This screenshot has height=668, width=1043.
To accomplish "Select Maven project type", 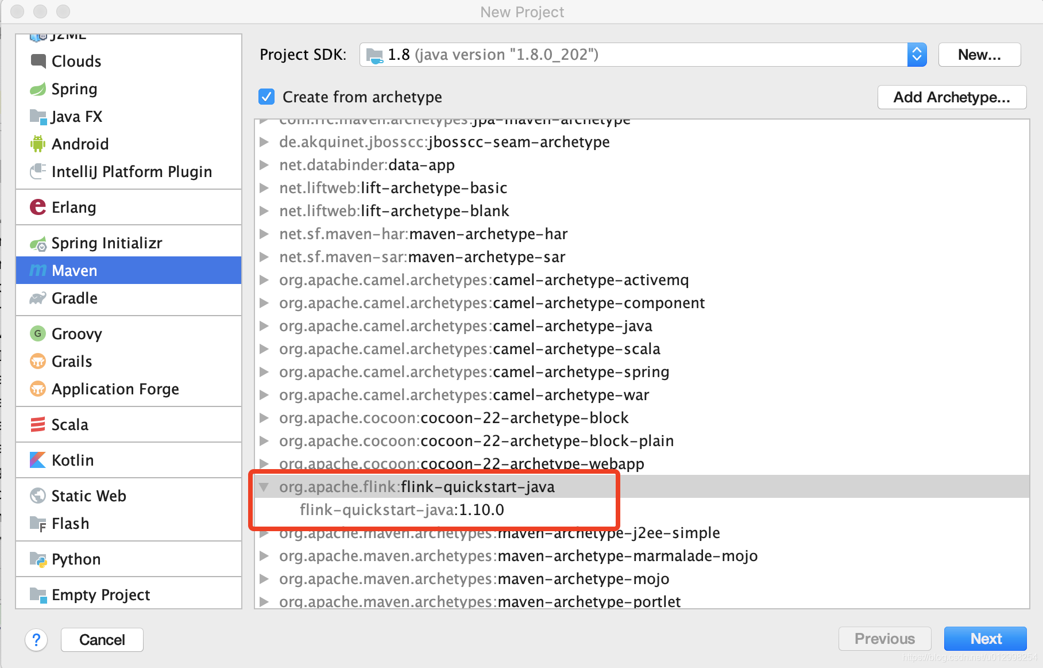I will click(x=129, y=270).
